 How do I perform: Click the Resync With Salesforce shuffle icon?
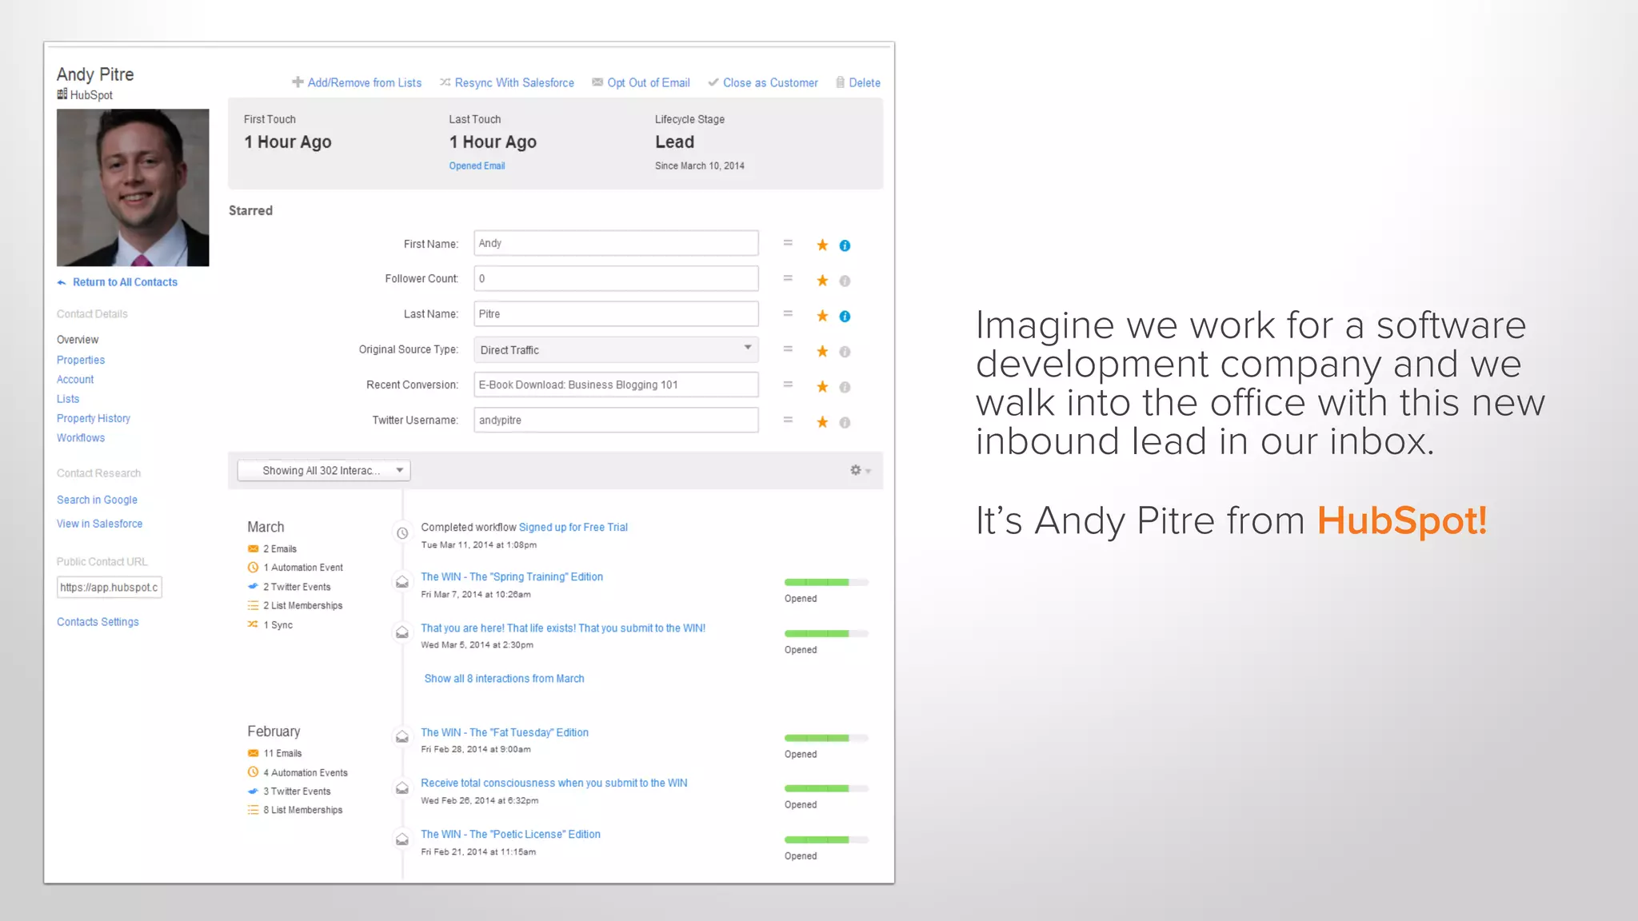click(x=445, y=82)
